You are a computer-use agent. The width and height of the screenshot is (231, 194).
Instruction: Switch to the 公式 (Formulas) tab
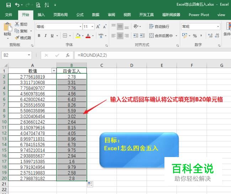coord(80,15)
